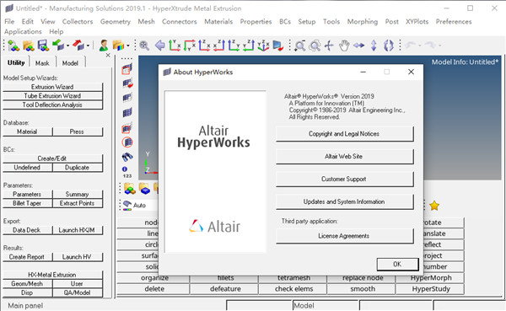
Task: Click the Rotation Center crosshair icon
Action: point(329,46)
